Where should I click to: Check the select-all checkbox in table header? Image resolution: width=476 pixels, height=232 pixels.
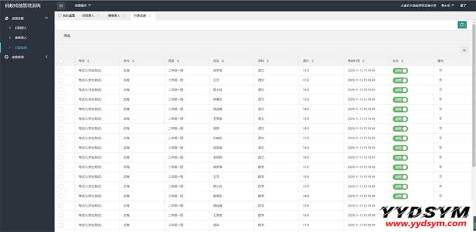click(61, 61)
